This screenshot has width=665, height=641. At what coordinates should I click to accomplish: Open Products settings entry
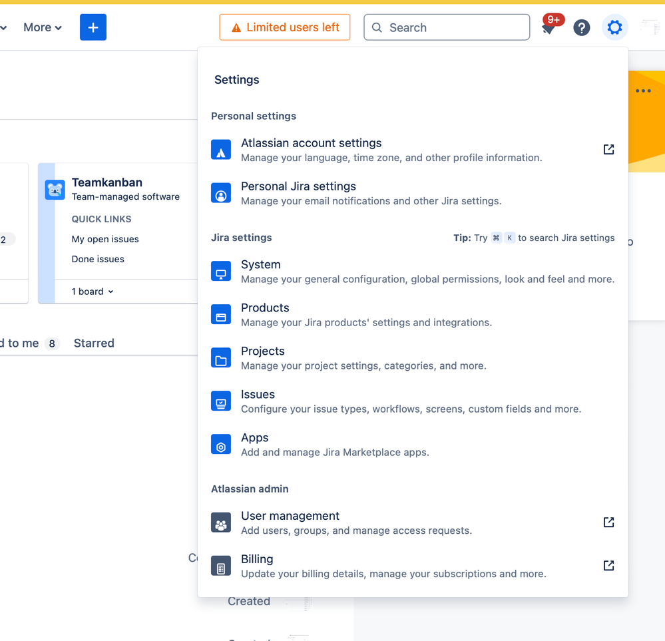coord(413,315)
